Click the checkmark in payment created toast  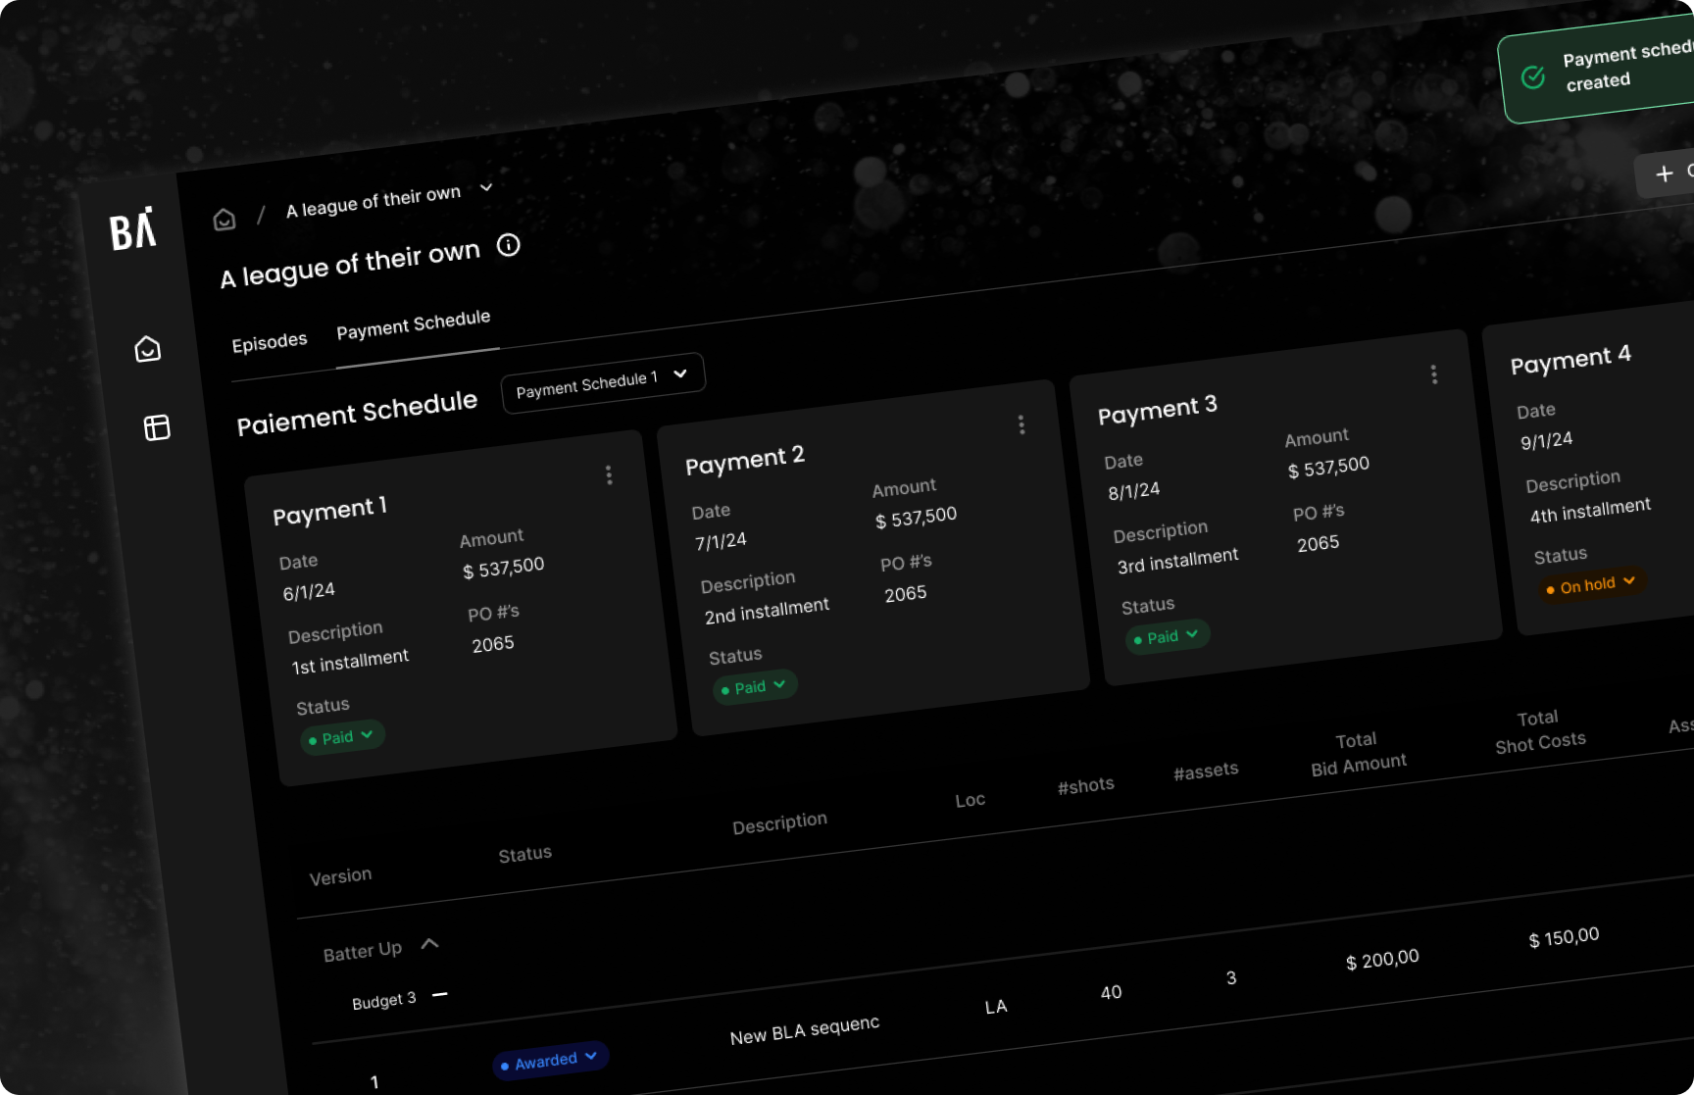pos(1533,76)
